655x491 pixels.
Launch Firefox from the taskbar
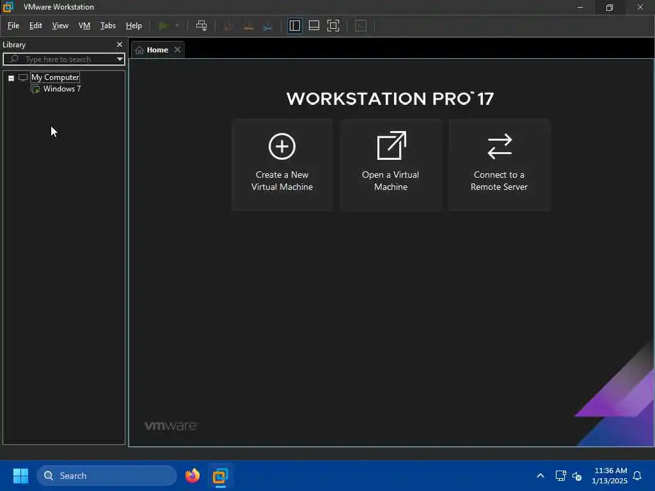tap(193, 476)
